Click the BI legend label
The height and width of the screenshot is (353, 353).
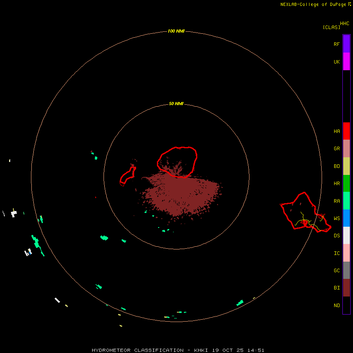(x=337, y=288)
